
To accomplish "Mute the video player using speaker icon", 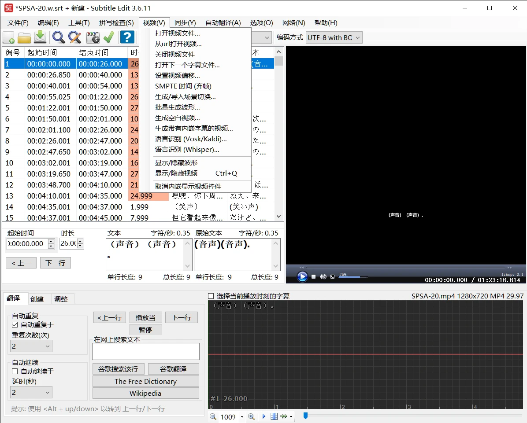I will [x=323, y=276].
